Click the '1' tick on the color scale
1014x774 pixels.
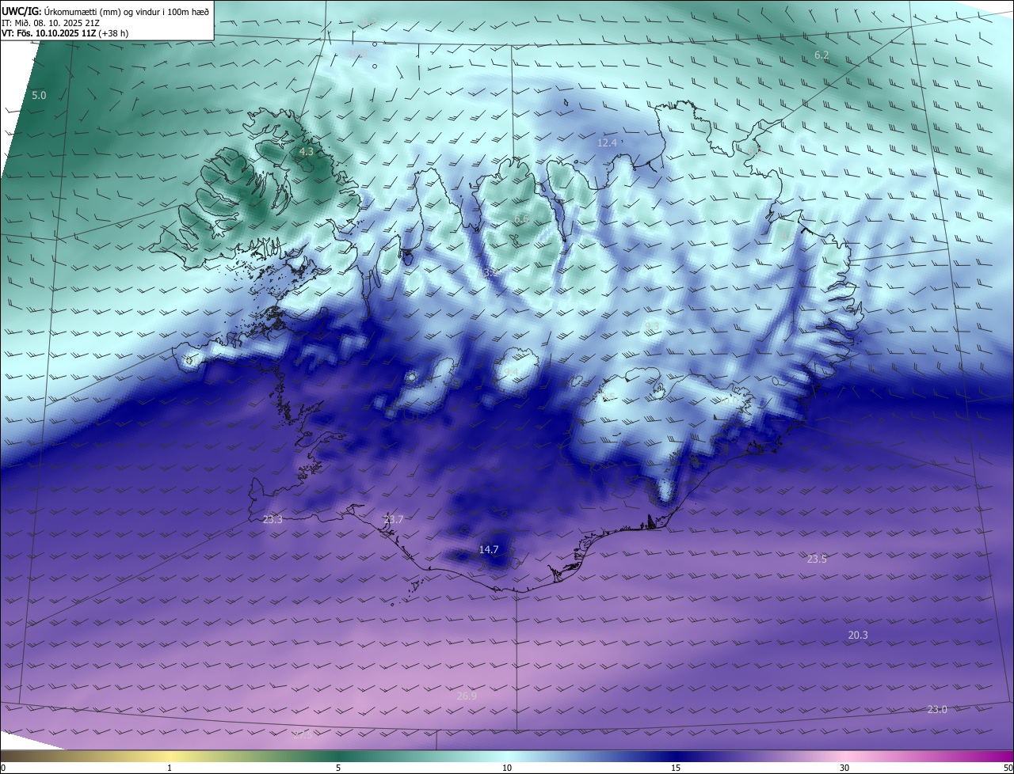point(170,768)
